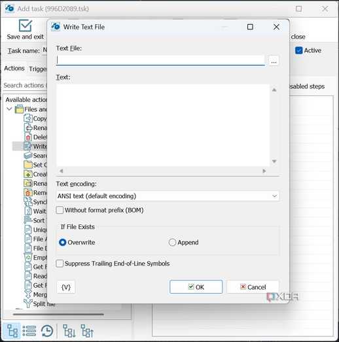
Task: Click the Text File path input field
Action: click(160, 60)
